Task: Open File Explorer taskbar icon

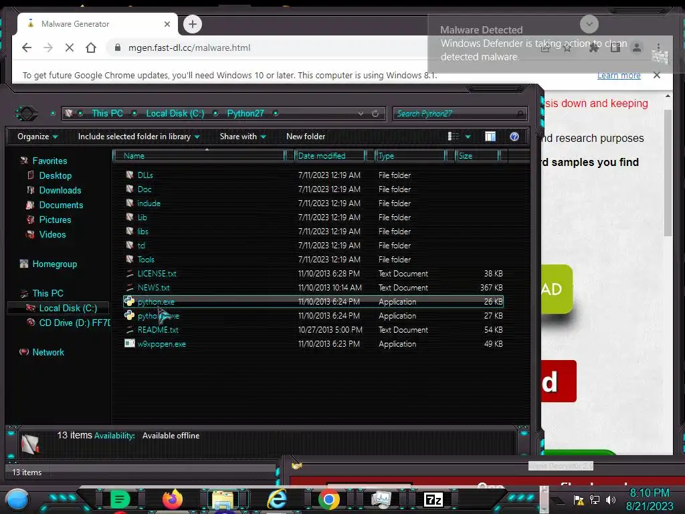Action: pyautogui.click(x=223, y=499)
